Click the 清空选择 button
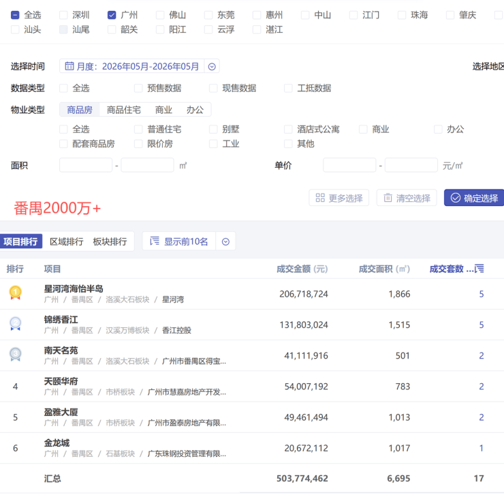 pos(407,198)
